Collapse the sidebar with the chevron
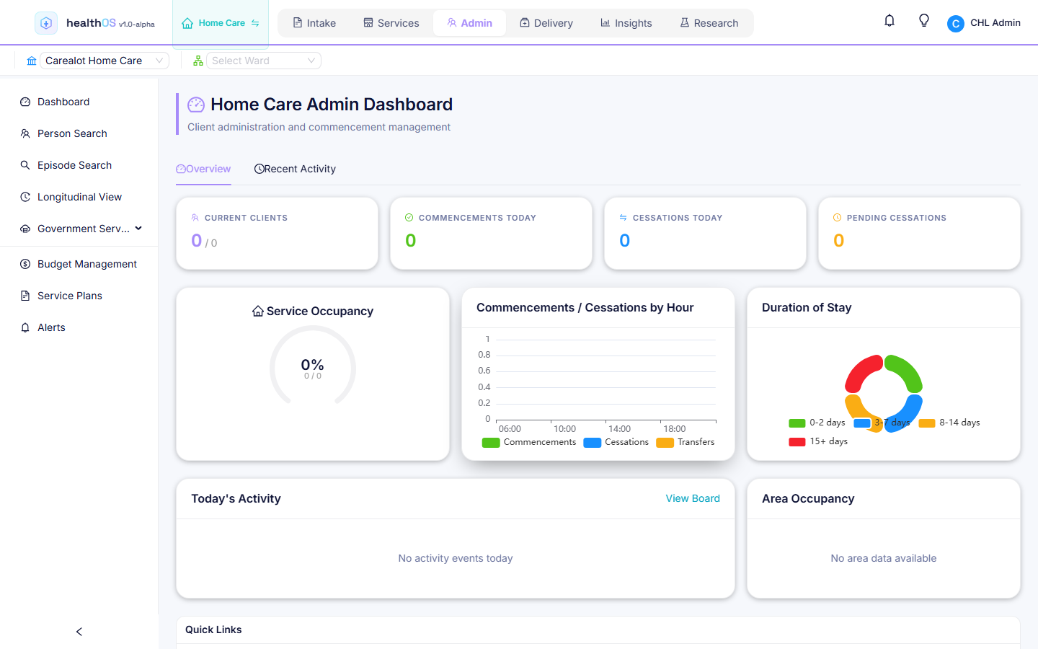 click(x=79, y=632)
